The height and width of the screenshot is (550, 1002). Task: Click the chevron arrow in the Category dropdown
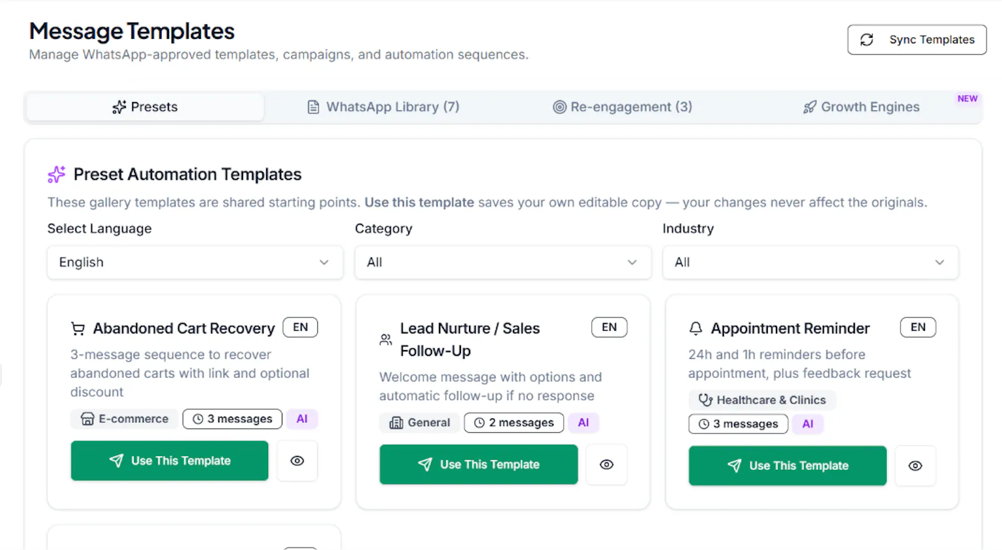pyautogui.click(x=632, y=262)
